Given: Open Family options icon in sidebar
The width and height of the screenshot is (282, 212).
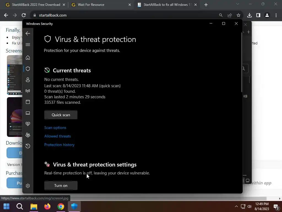Looking at the screenshot, I should click(28, 135).
